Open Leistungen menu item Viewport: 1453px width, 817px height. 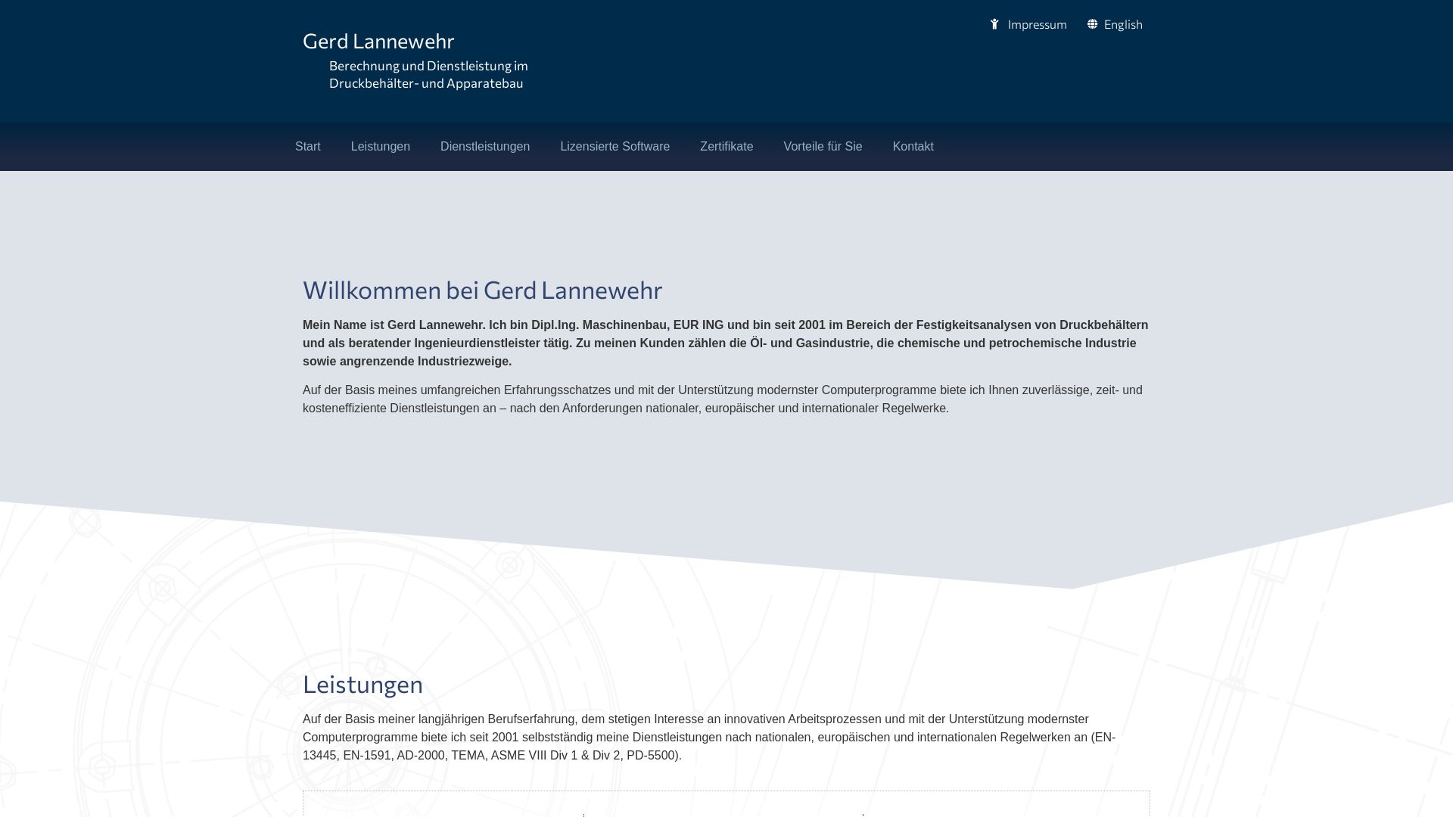[x=381, y=147]
